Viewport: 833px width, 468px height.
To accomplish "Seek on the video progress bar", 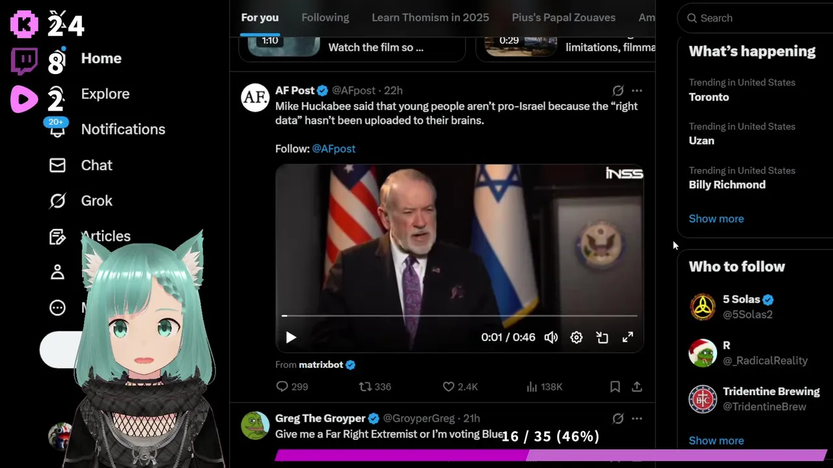I will click(x=459, y=316).
